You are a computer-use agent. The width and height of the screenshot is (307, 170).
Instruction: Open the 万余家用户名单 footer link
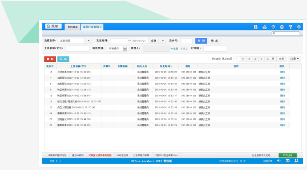141,155
